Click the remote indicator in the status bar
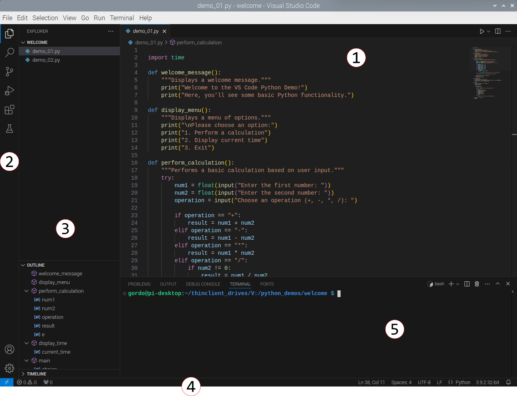517x396 pixels. [6, 382]
